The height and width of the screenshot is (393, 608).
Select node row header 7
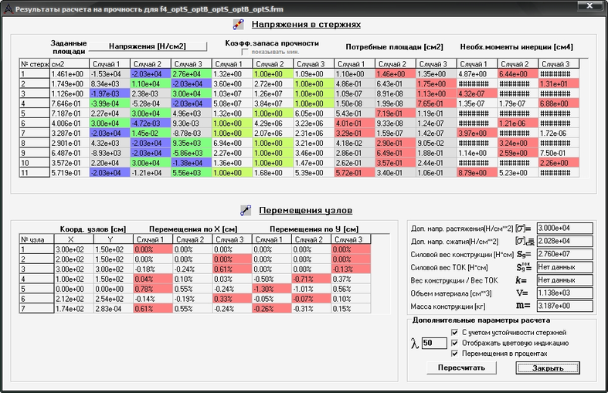(36, 309)
